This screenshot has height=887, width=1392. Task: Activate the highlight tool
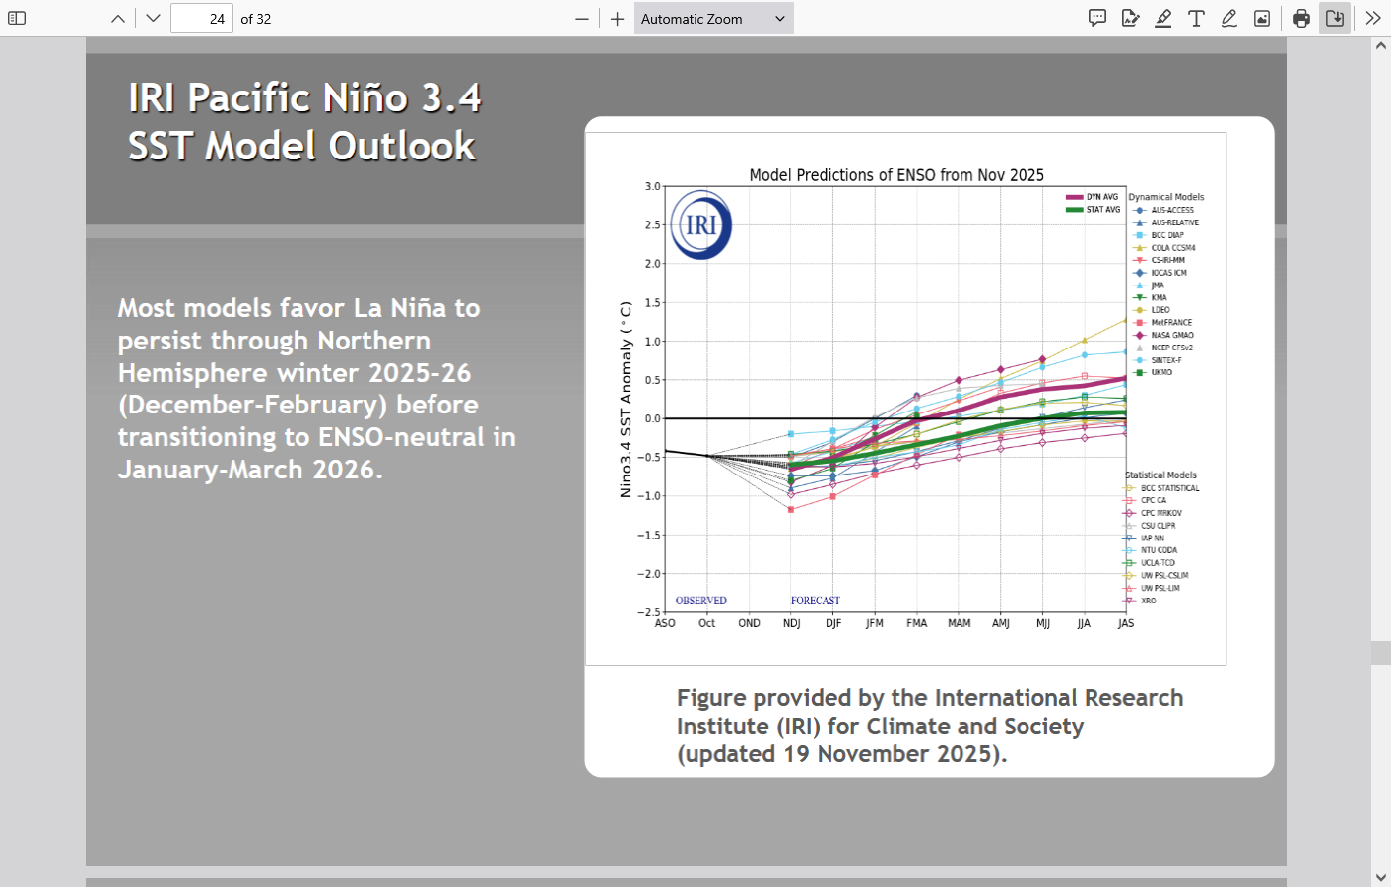(1163, 18)
